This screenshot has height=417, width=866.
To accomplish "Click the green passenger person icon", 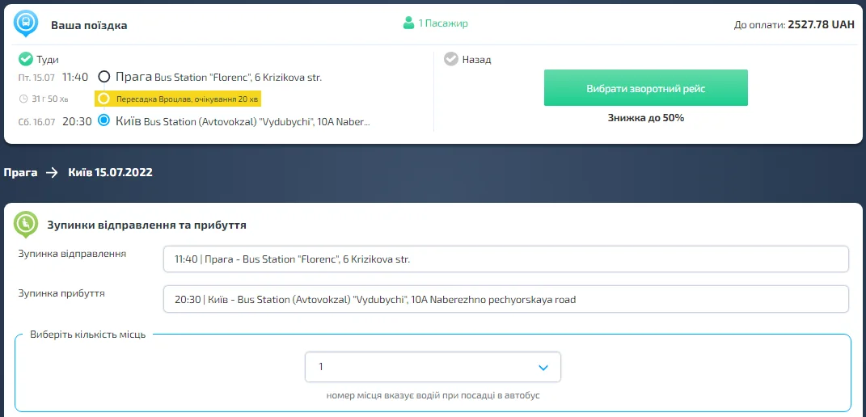I will [x=408, y=23].
